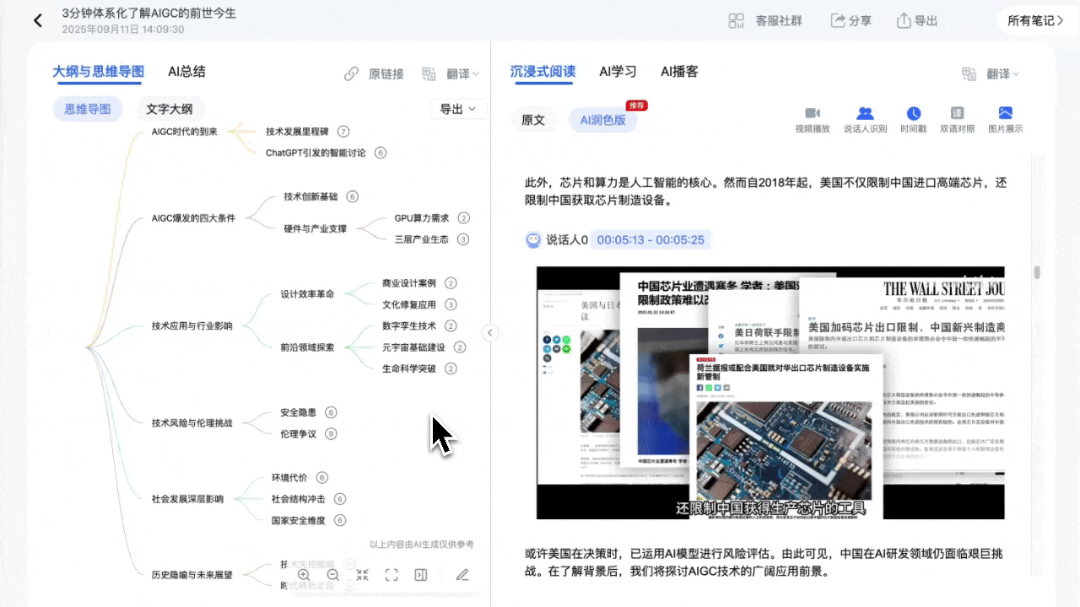Click the pencil edit icon

(x=462, y=575)
